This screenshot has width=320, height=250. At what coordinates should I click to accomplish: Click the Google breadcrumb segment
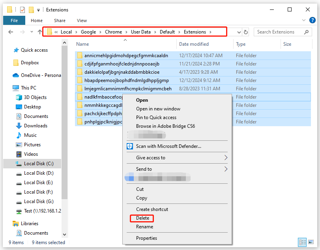[88, 32]
